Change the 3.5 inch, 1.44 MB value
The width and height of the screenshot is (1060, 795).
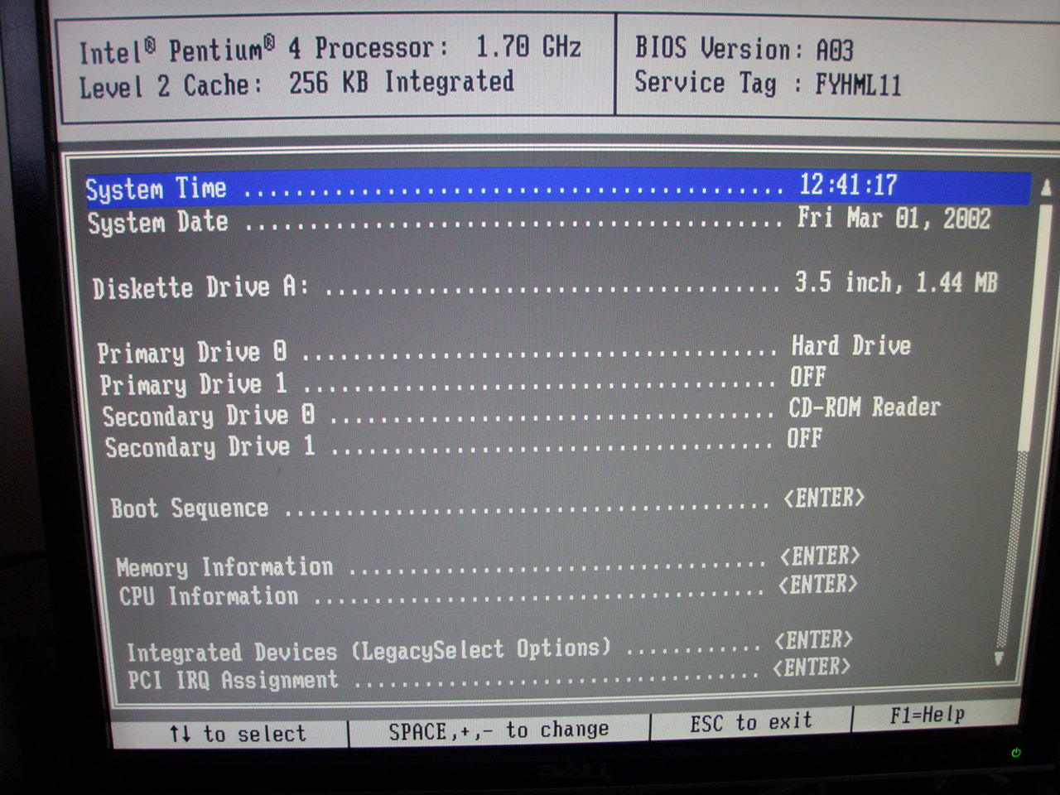[896, 282]
